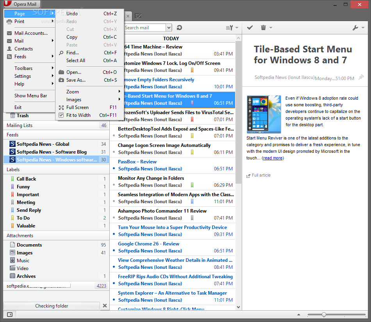
Task: Toggle read dot for Change Logon Screen Image
Action: point(114,152)
